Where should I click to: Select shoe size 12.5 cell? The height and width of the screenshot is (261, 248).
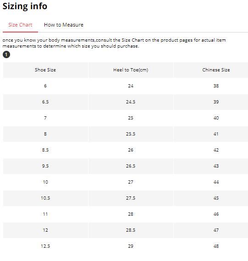click(45, 246)
